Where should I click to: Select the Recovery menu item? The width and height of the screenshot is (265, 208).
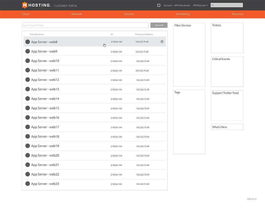coord(237,14)
